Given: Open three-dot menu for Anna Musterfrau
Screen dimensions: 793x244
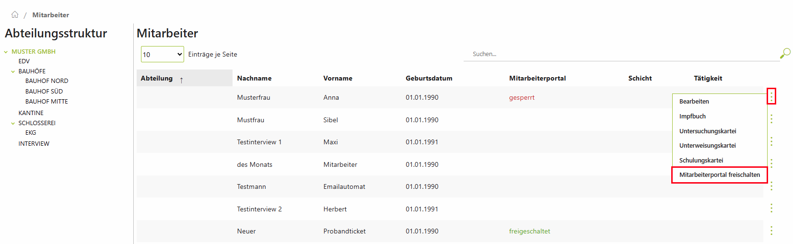Looking at the screenshot, I should (771, 96).
